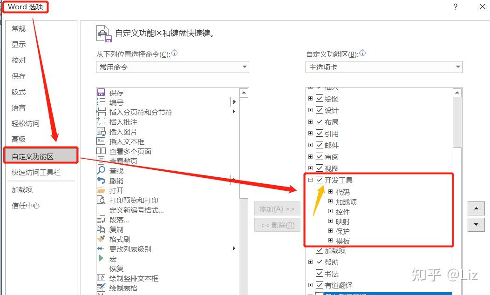Toggle the 有道翻译 tab checkbox
Viewport: 490px width, 295px height.
320,285
